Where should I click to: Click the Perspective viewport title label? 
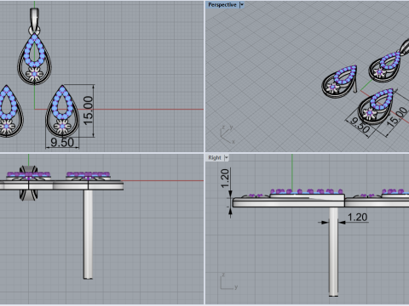pos(222,5)
